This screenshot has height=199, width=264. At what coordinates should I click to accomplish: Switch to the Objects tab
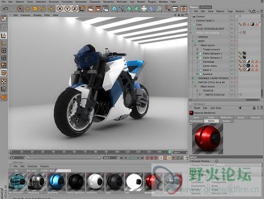tap(194, 7)
